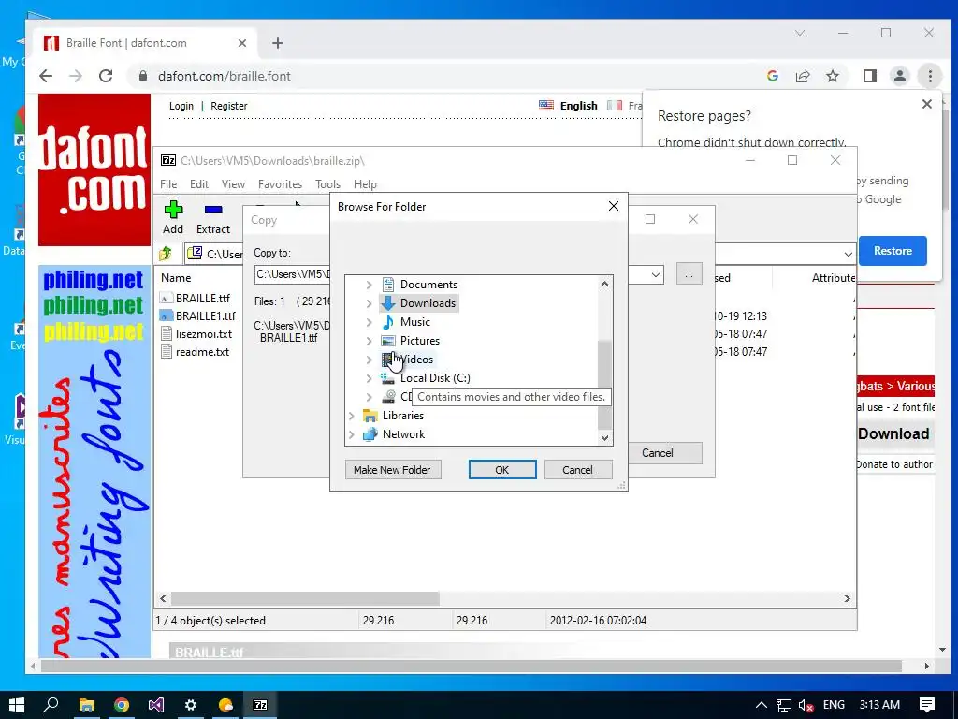Click the Google icon in address bar
This screenshot has height=719, width=958.
click(772, 76)
